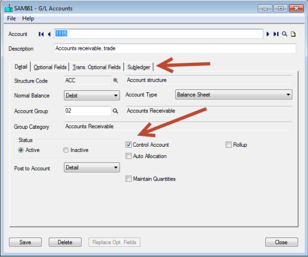Go to first account record
Screen dimensions: 308x257
click(41, 34)
